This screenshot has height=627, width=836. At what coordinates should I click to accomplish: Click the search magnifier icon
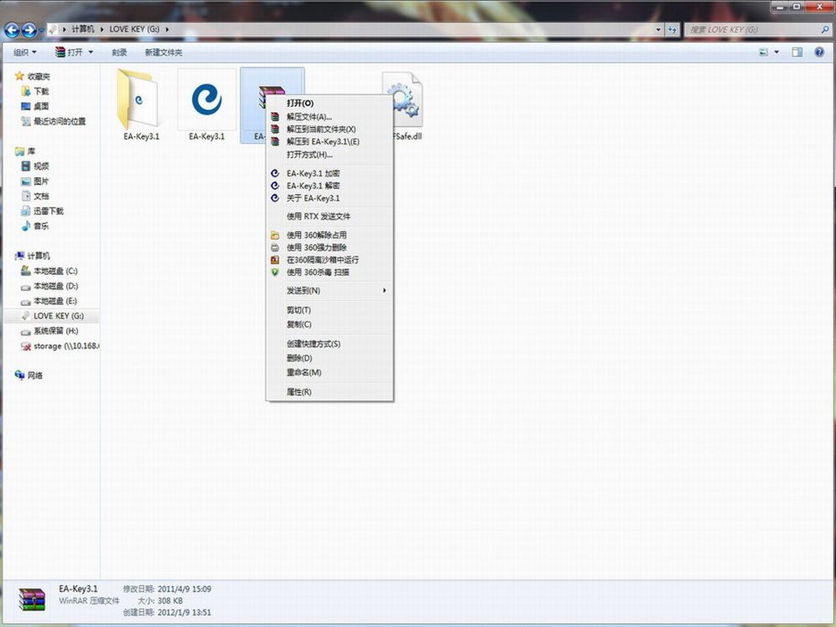825,30
